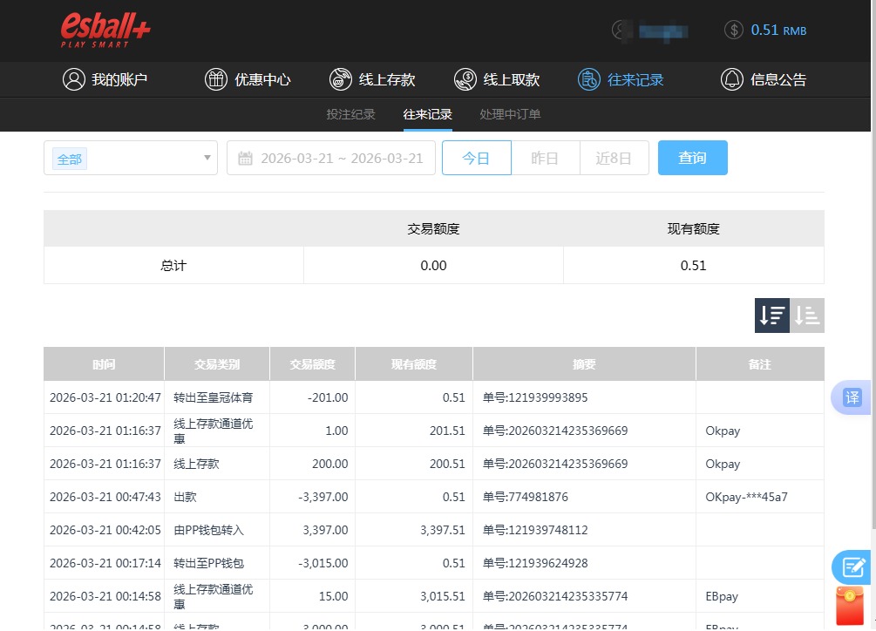Click the dollar balance icon beside 0.51 RMB
Viewport: 876px width, 631px height.
[733, 29]
